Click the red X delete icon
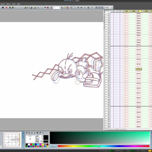This screenshot has width=152, height=152. [7, 8]
